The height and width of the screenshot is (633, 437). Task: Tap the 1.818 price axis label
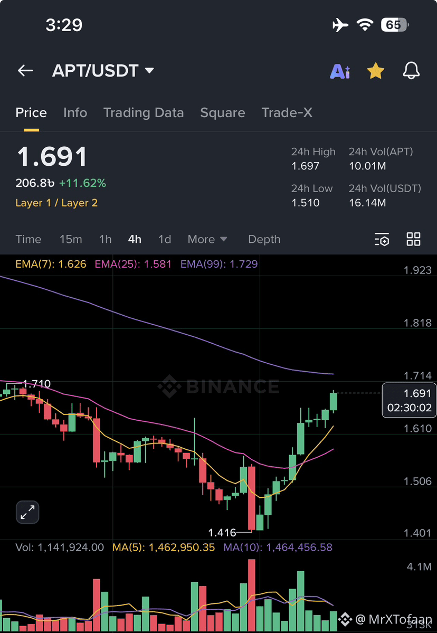pyautogui.click(x=417, y=323)
